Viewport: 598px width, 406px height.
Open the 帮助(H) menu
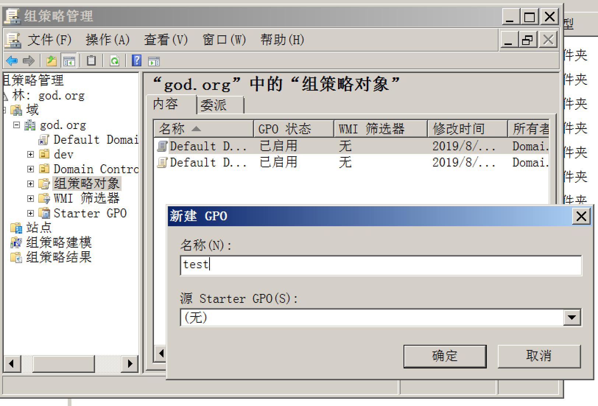(282, 40)
